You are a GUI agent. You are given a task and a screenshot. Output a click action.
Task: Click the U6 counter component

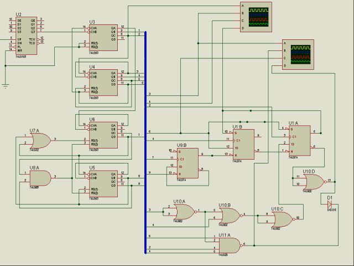click(103, 135)
